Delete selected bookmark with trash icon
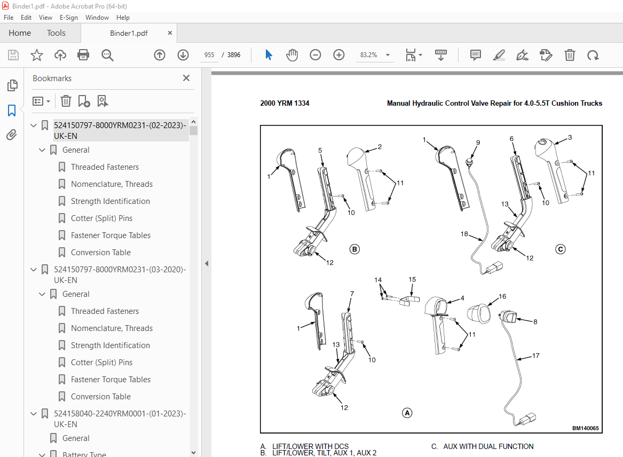Image resolution: width=623 pixels, height=457 pixels. (66, 101)
